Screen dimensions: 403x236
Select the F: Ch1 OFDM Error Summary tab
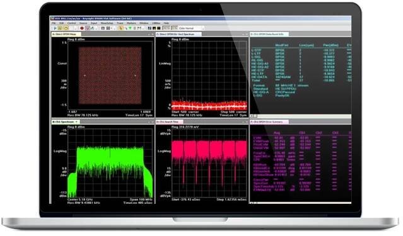[269, 122]
